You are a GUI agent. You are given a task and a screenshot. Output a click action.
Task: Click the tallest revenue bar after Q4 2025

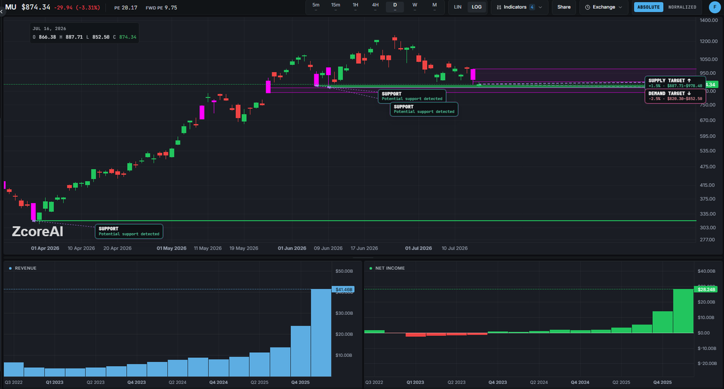click(321, 333)
